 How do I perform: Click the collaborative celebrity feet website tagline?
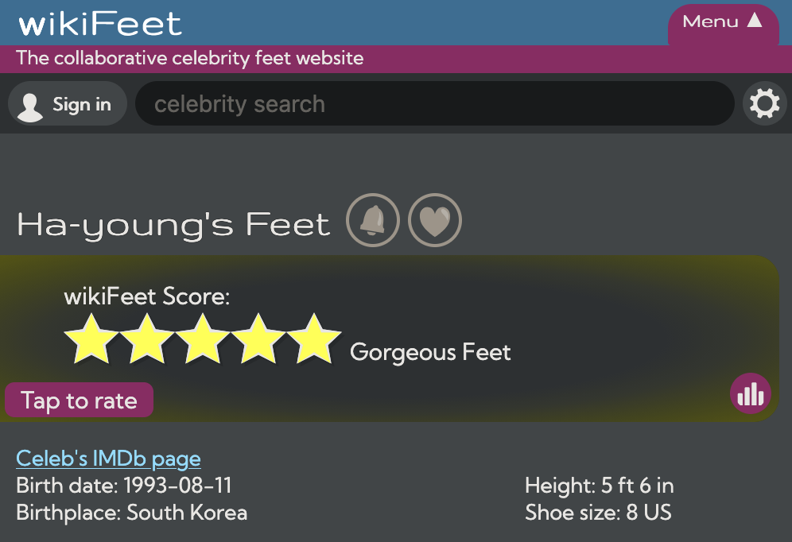pyautogui.click(x=190, y=58)
